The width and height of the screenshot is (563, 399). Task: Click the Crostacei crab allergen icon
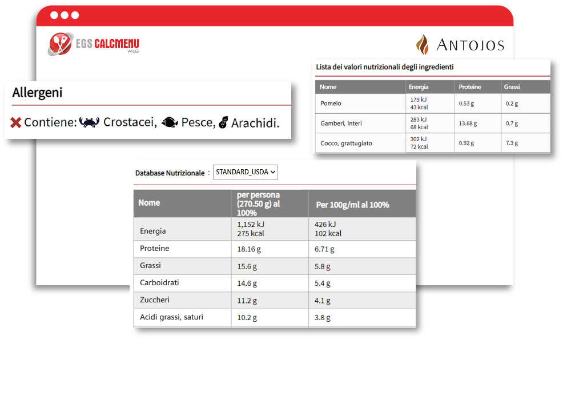(x=89, y=122)
